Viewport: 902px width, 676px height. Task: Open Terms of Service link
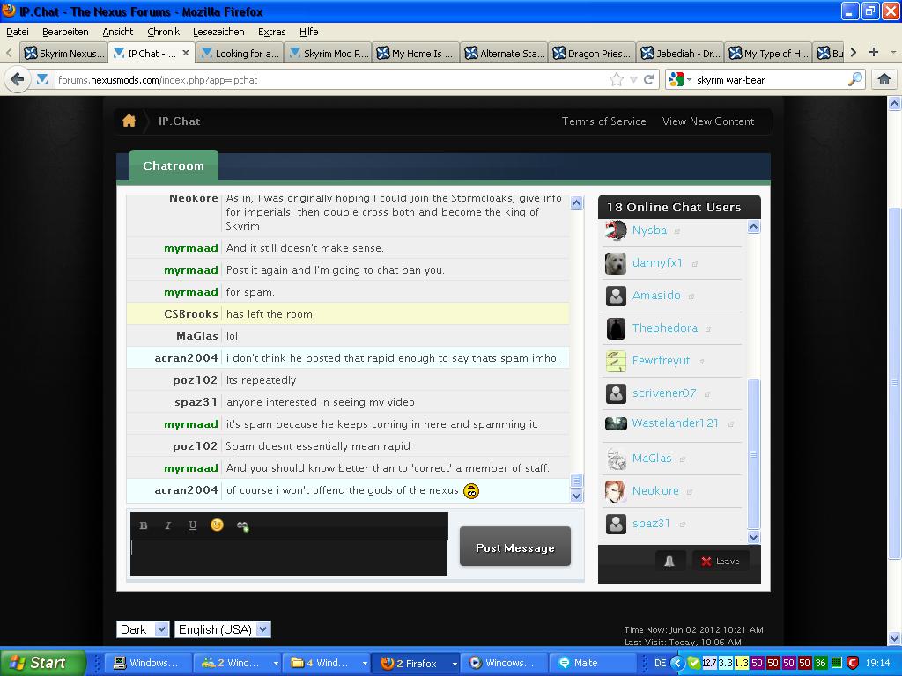603,121
